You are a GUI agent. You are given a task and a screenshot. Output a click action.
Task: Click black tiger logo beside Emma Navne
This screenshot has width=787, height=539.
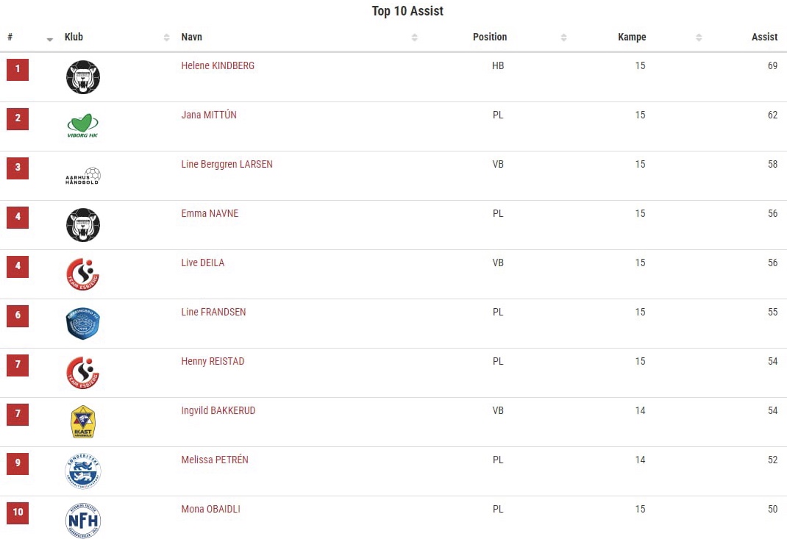(83, 225)
